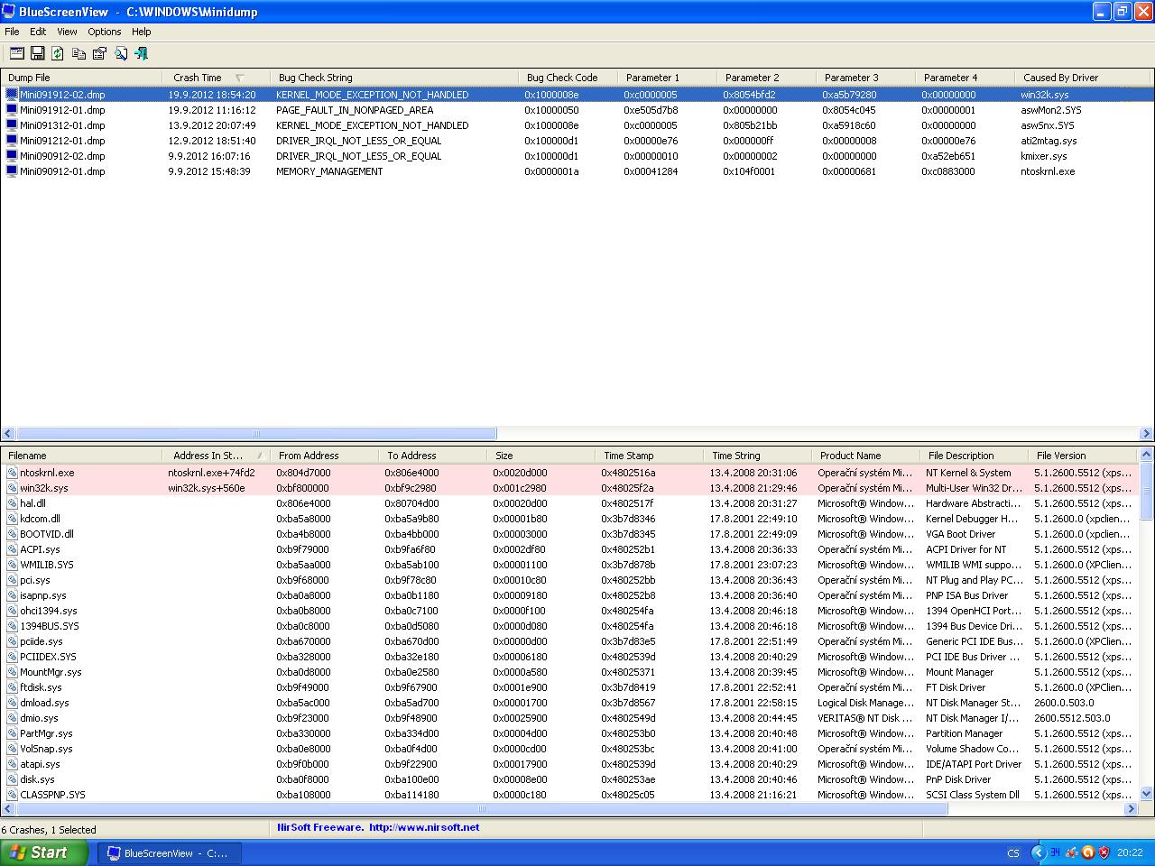Click the dump icon beside Mini090912-02.dmp

(12, 156)
